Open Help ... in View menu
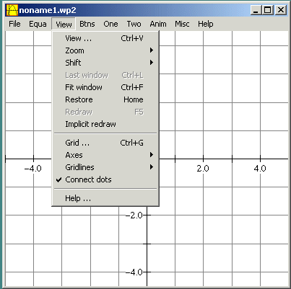The image size is (291, 289). [x=105, y=198]
